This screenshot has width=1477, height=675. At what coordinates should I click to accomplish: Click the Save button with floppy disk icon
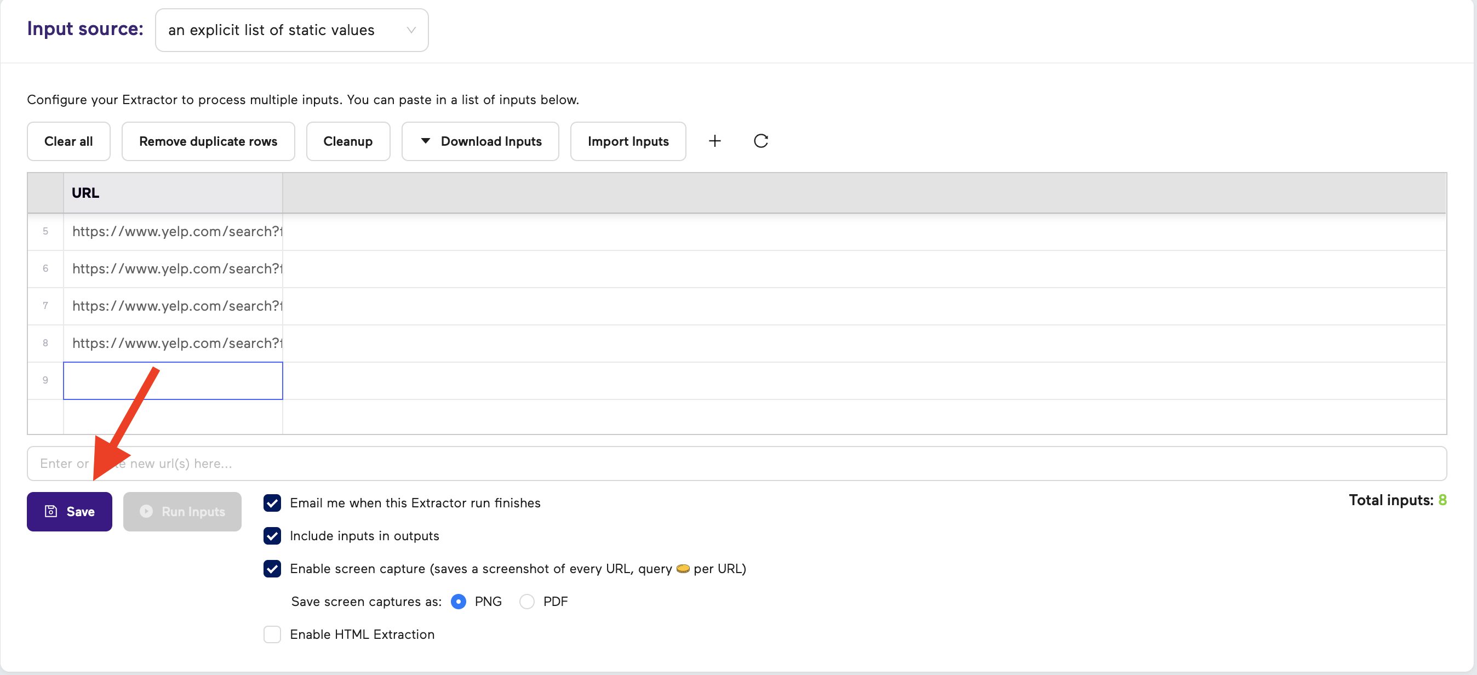70,511
